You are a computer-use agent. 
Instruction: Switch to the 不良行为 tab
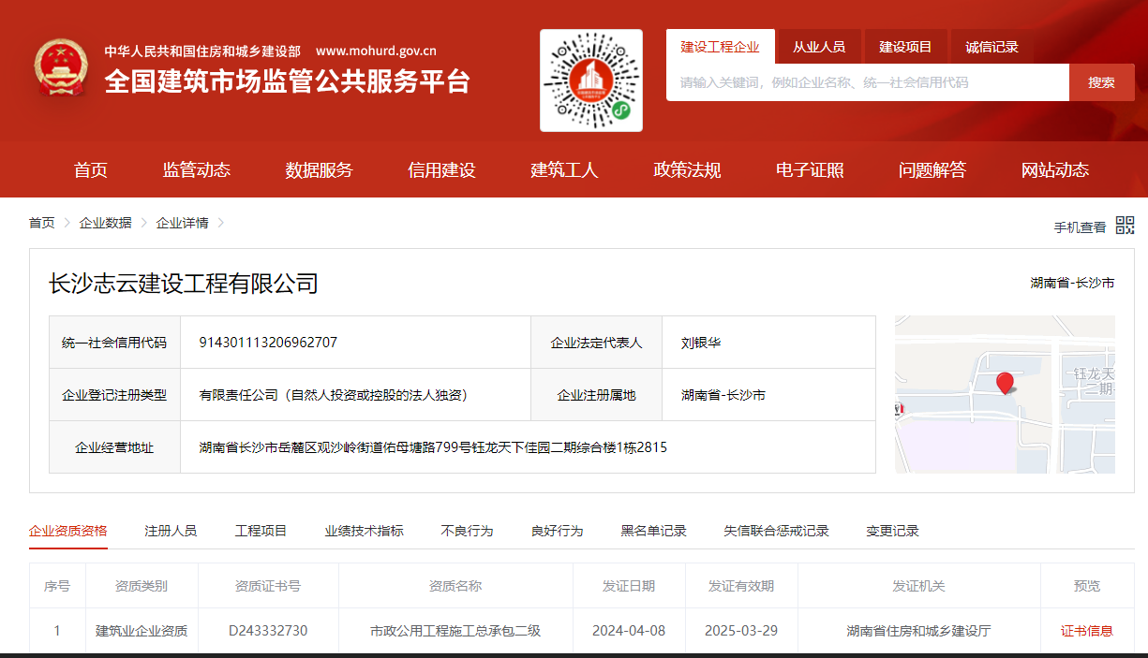coord(467,531)
